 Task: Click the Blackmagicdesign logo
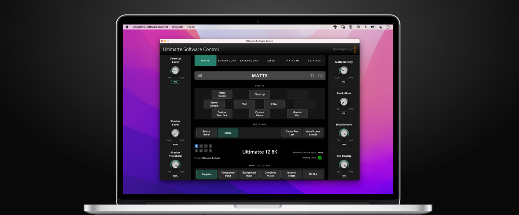pyautogui.click(x=344, y=49)
